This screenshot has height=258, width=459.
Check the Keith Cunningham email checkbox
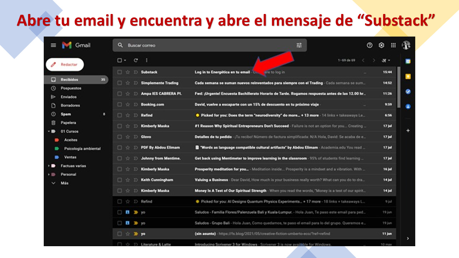tap(119, 180)
